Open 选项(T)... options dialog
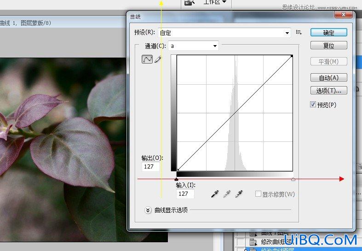 [328, 90]
